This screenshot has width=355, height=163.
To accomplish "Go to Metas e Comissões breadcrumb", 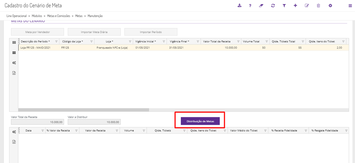I will coord(58,16).
